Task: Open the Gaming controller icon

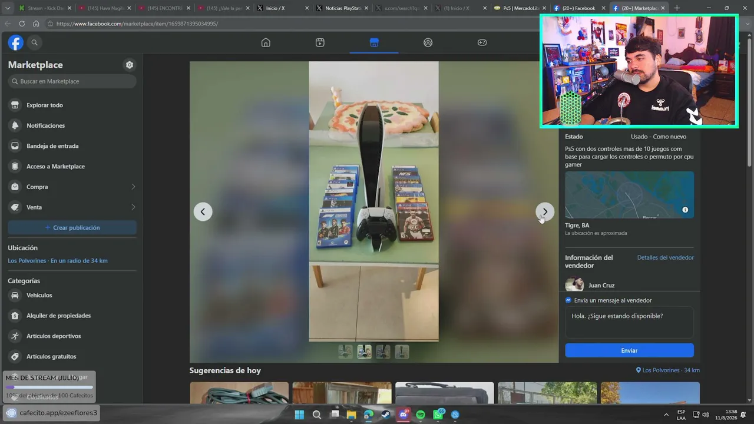Action: 482,42
